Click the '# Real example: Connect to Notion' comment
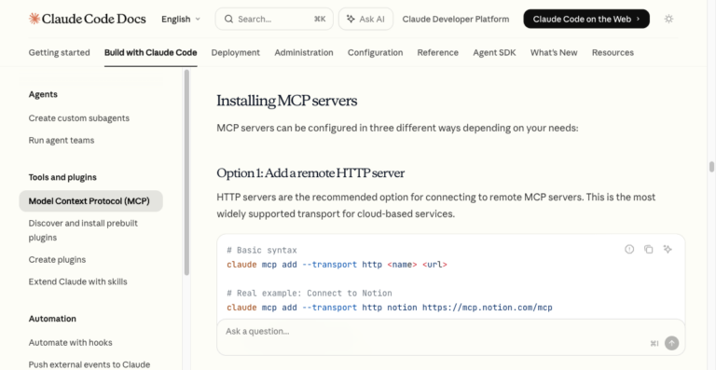 coord(310,293)
